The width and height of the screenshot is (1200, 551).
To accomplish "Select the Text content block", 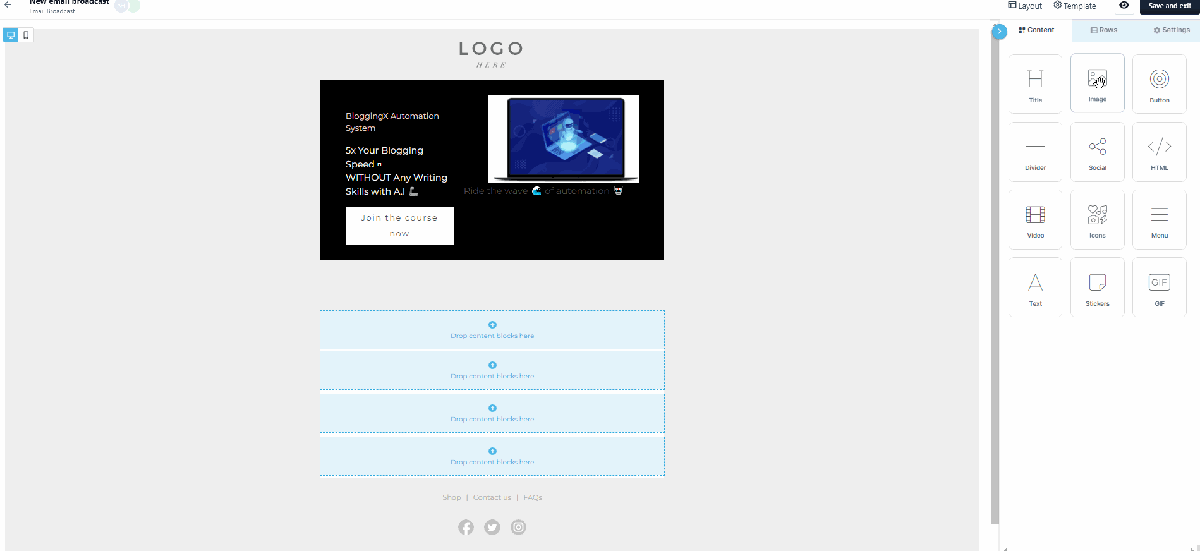I will pyautogui.click(x=1035, y=287).
